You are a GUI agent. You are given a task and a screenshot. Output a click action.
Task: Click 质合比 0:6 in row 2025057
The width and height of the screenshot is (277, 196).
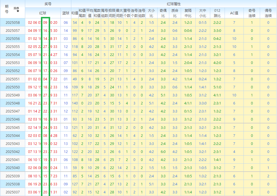[x=175, y=30]
